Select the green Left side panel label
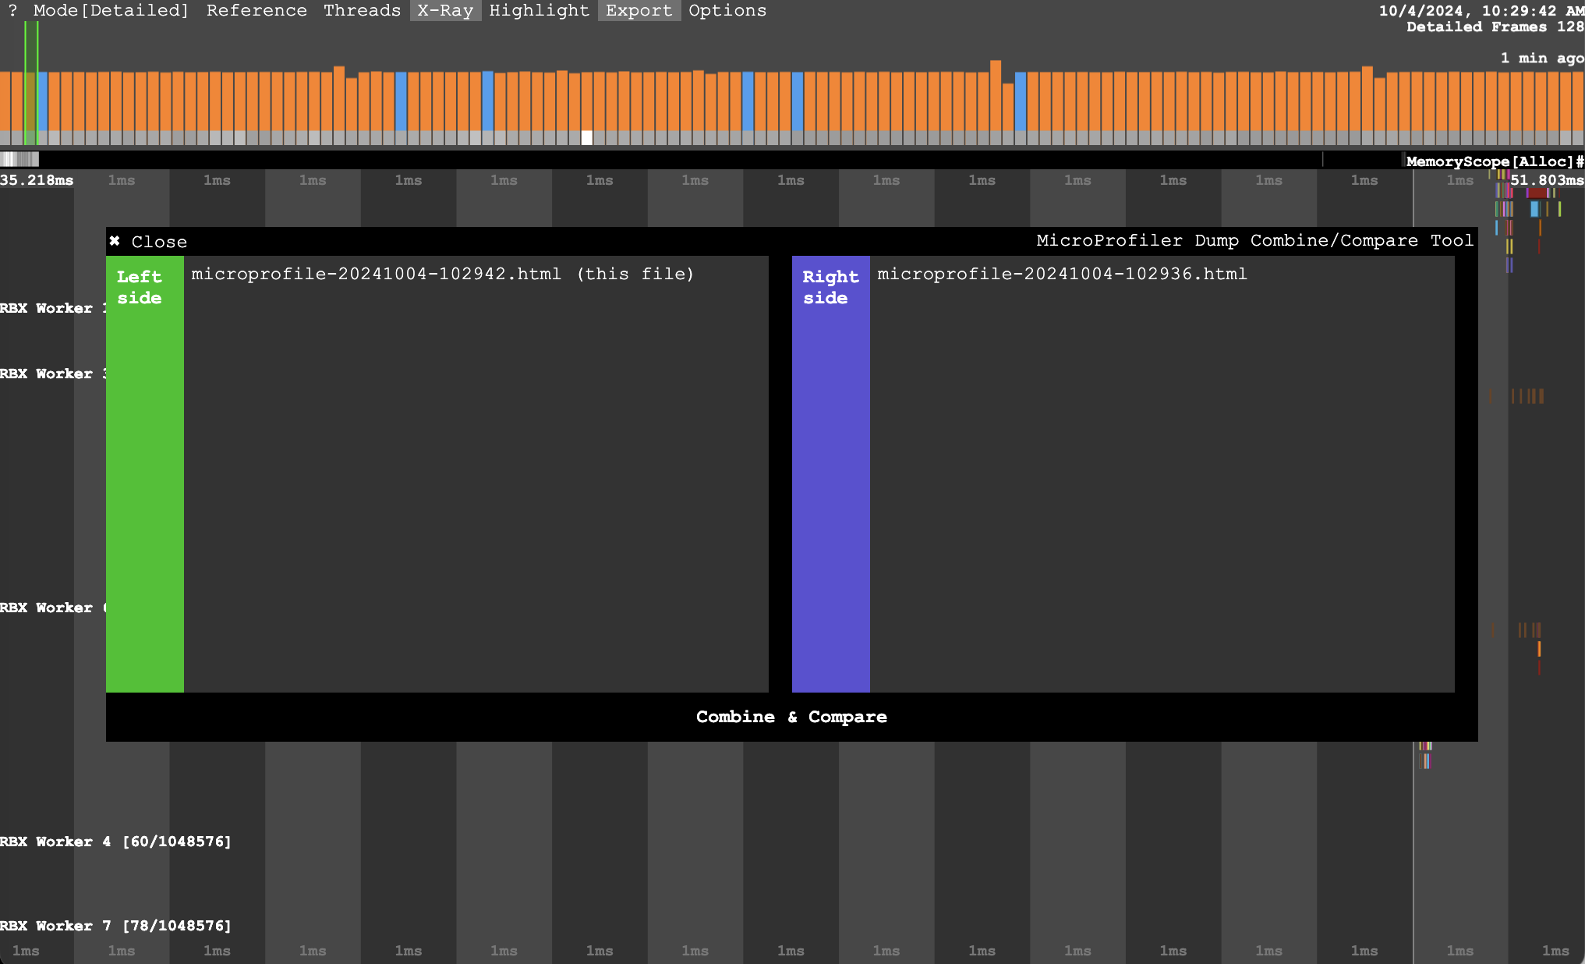The image size is (1585, 964). pyautogui.click(x=145, y=473)
